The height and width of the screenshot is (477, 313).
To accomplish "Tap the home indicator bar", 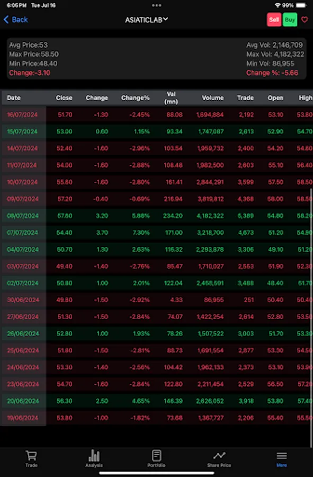I will pos(157,473).
